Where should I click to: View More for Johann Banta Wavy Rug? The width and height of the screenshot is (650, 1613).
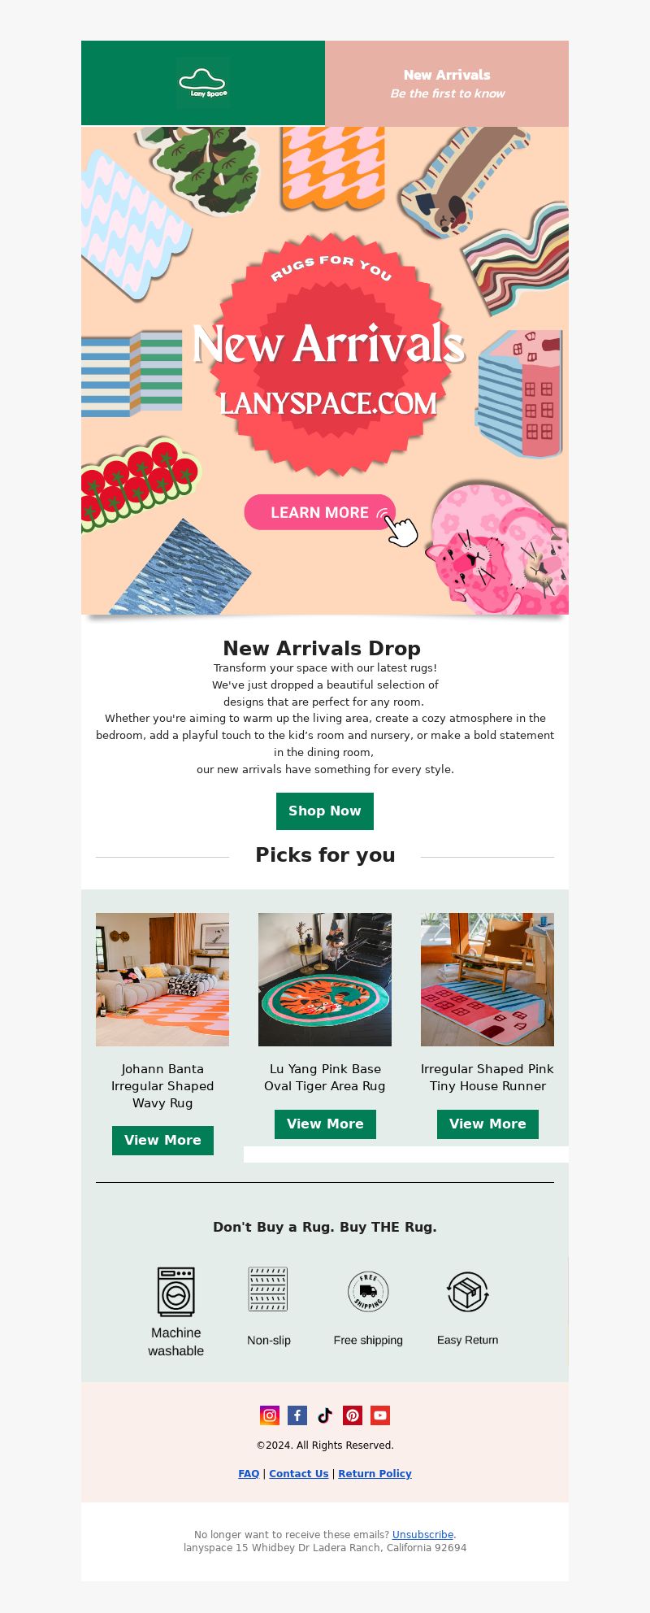tap(162, 1141)
